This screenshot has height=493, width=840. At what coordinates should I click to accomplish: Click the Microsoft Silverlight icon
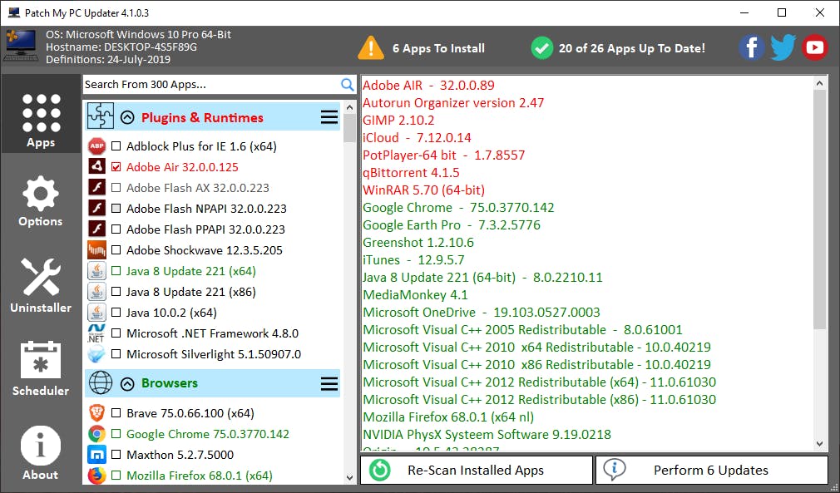(x=97, y=354)
